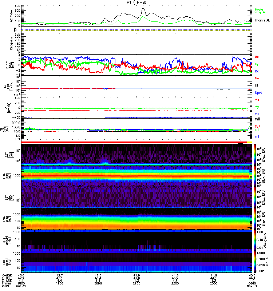Click the Nov 01 date label
The height and width of the screenshot is (291, 273).
(252, 286)
